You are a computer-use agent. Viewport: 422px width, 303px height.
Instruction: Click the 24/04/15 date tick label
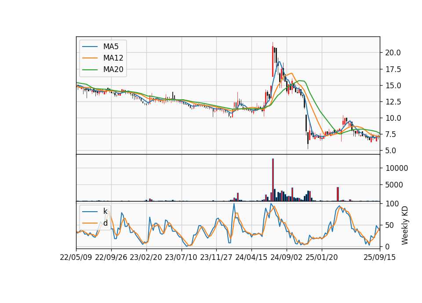251,257
